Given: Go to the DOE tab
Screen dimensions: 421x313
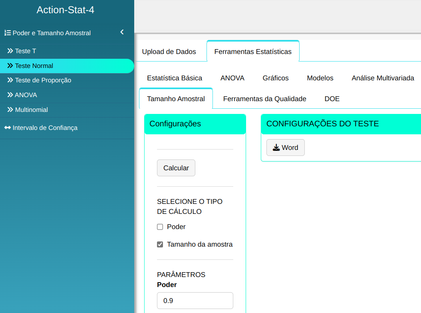Looking at the screenshot, I should 332,99.
